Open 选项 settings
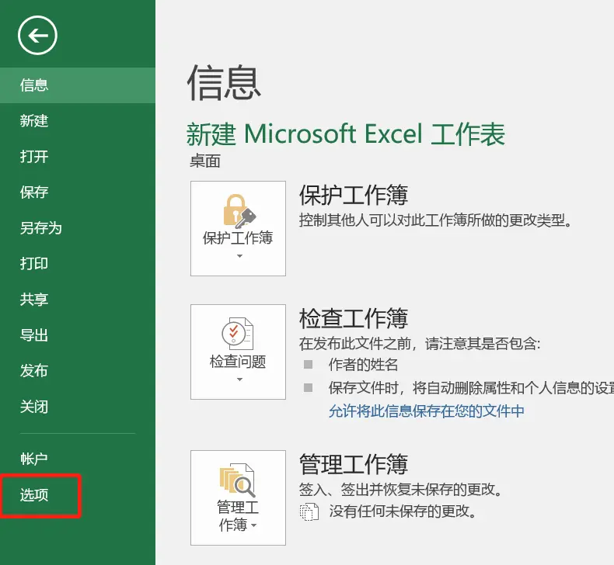614x565 pixels. (x=78, y=495)
